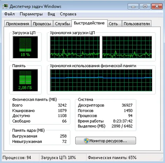
Task: Open the Параметры menu
Action: coord(31,14)
